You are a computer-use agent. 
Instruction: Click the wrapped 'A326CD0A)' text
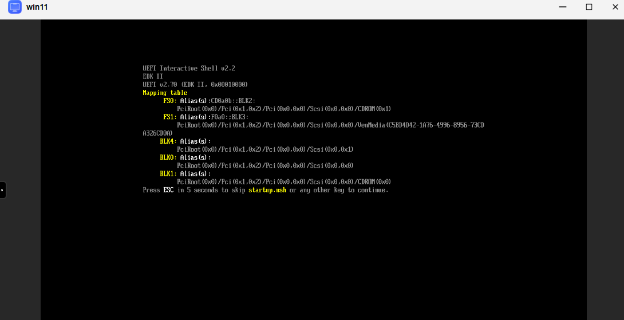pos(157,133)
